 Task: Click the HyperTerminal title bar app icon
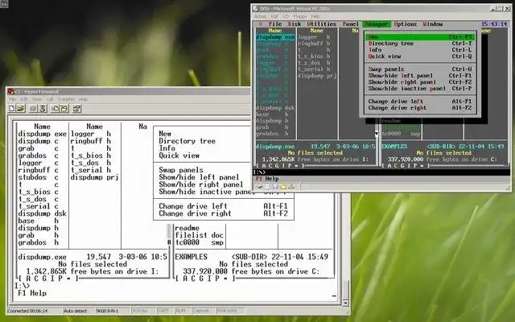click(10, 91)
